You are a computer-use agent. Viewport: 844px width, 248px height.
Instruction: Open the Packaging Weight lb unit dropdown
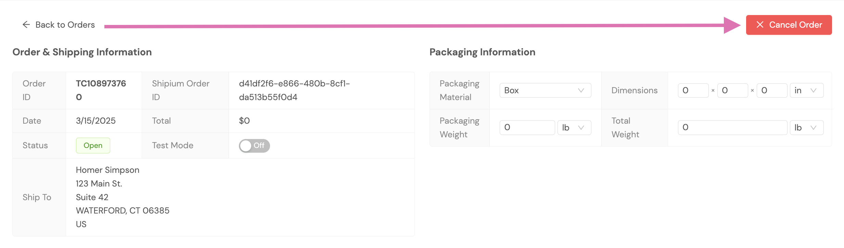click(x=574, y=128)
